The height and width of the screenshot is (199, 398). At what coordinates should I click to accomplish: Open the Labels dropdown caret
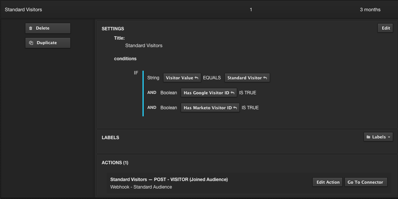(389, 137)
